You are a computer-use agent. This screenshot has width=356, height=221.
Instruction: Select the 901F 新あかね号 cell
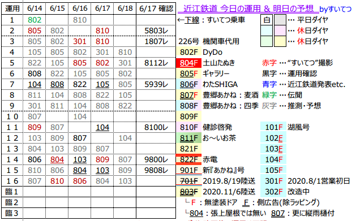click(188, 170)
